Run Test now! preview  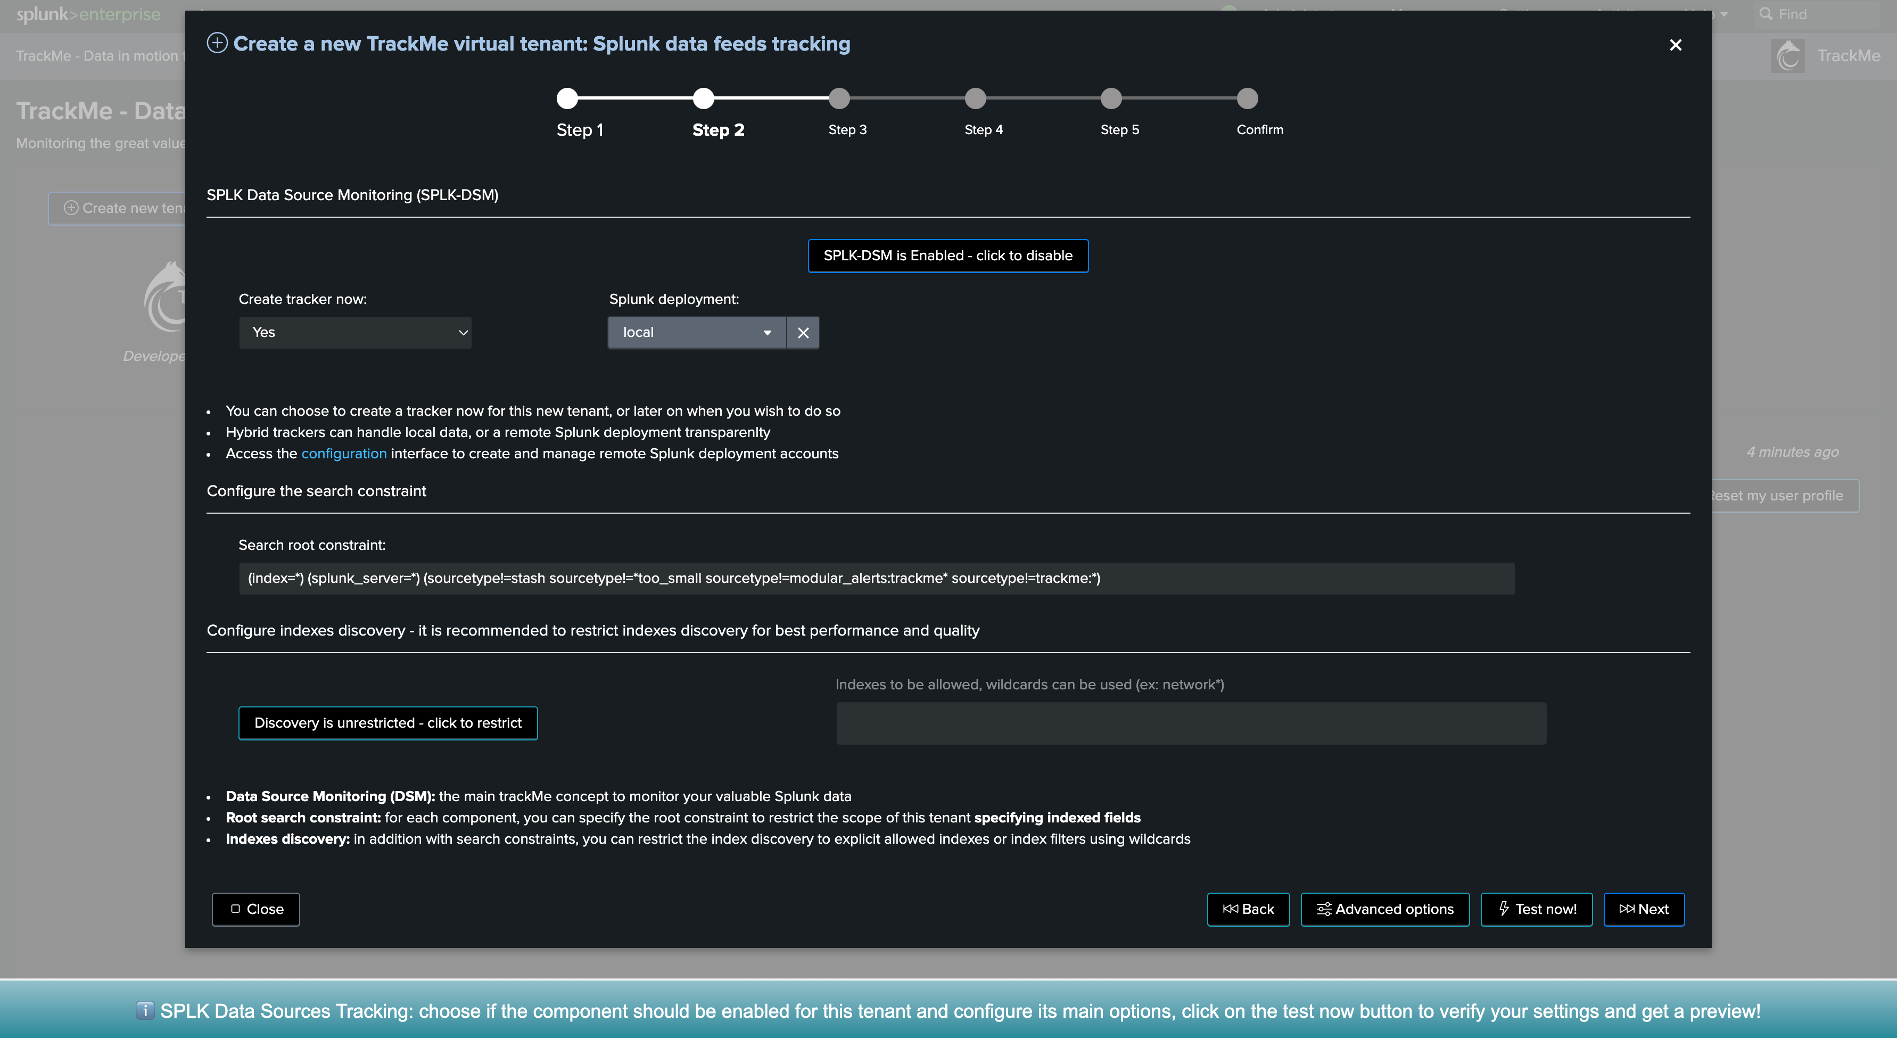click(x=1536, y=909)
